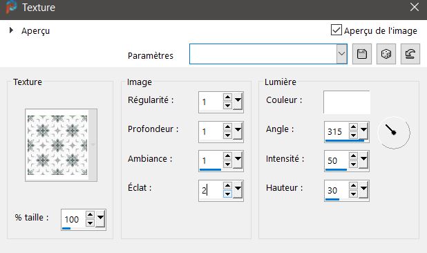427x253 pixels.
Task: Open the Éclat slider dropdown arrow
Action: pos(238,189)
